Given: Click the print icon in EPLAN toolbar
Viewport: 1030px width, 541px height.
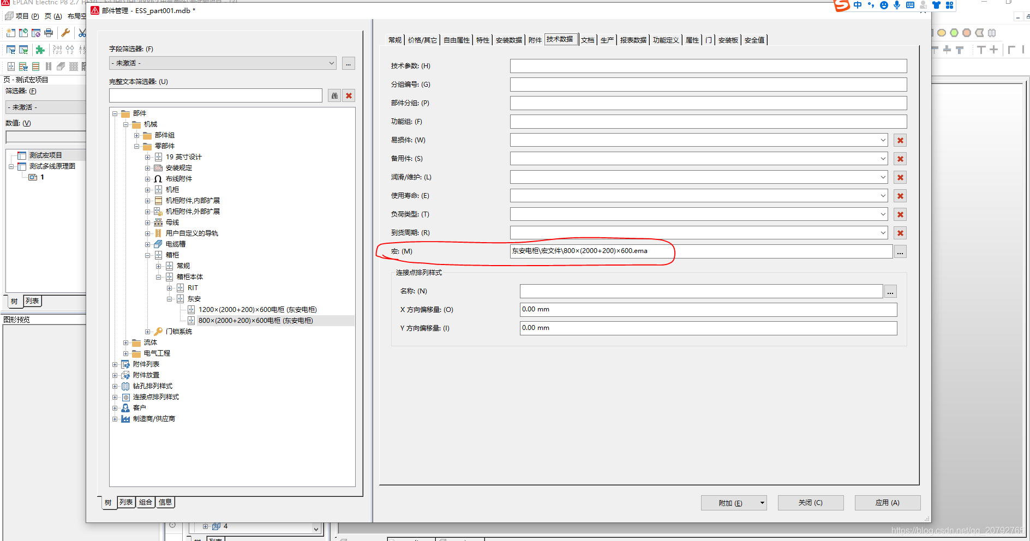Looking at the screenshot, I should [x=49, y=33].
